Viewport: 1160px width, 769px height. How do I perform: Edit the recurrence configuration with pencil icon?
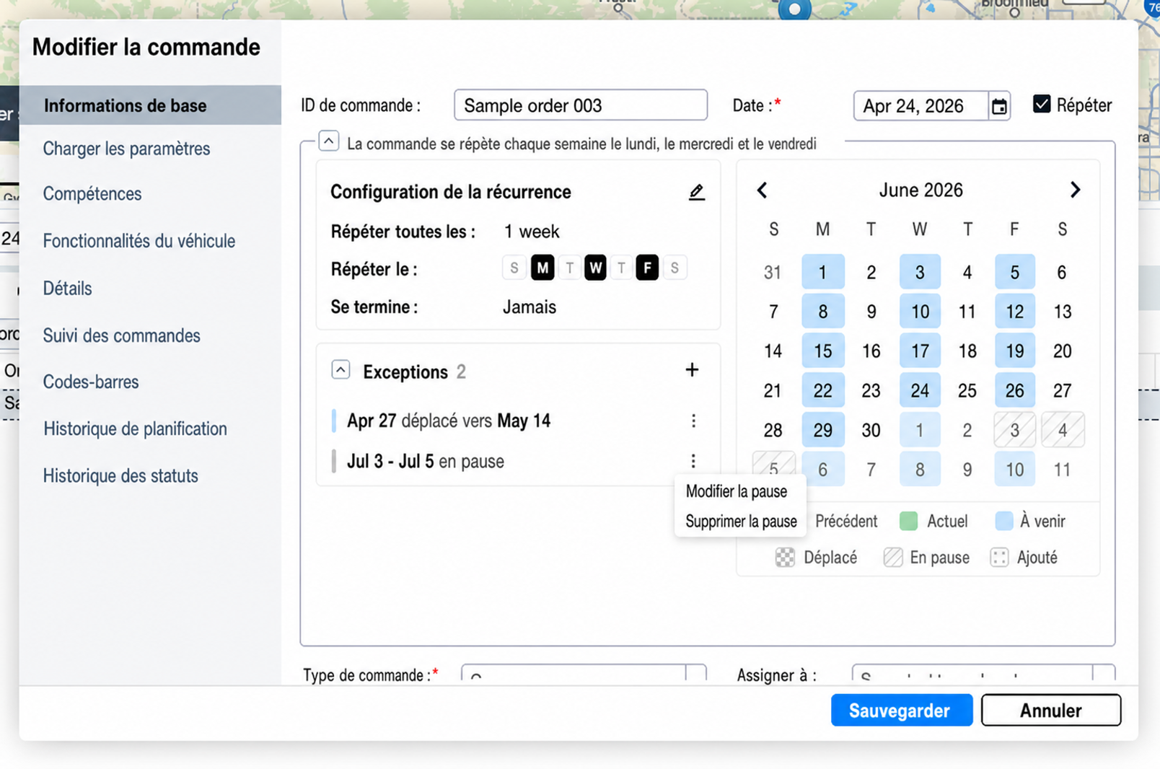pos(696,192)
